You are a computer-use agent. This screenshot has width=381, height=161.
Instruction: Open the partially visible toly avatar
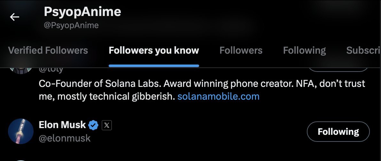(21, 70)
